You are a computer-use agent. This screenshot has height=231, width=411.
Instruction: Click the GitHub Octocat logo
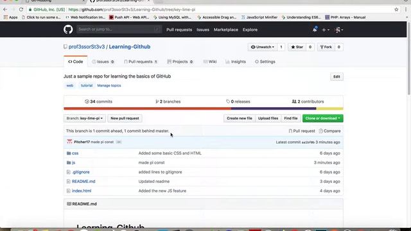pos(68,30)
